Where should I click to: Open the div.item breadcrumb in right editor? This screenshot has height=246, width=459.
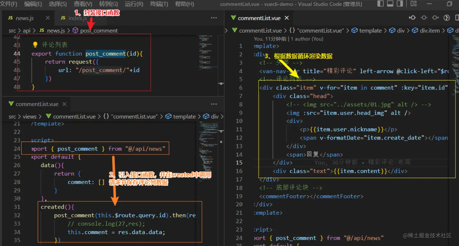430,30
